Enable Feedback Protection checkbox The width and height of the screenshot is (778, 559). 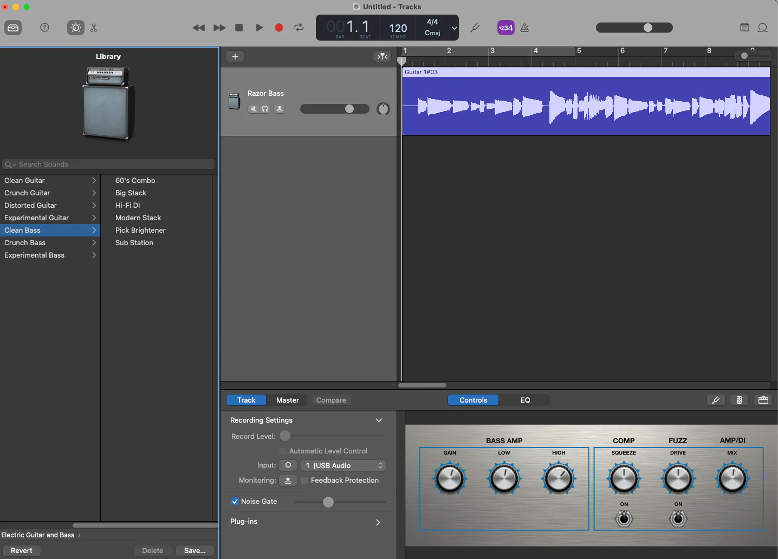click(x=304, y=481)
